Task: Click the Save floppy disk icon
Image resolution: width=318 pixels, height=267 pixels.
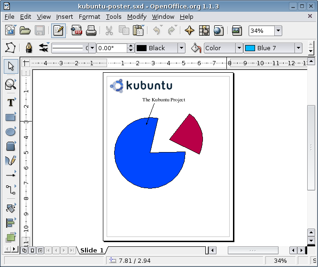Action: 40,31
